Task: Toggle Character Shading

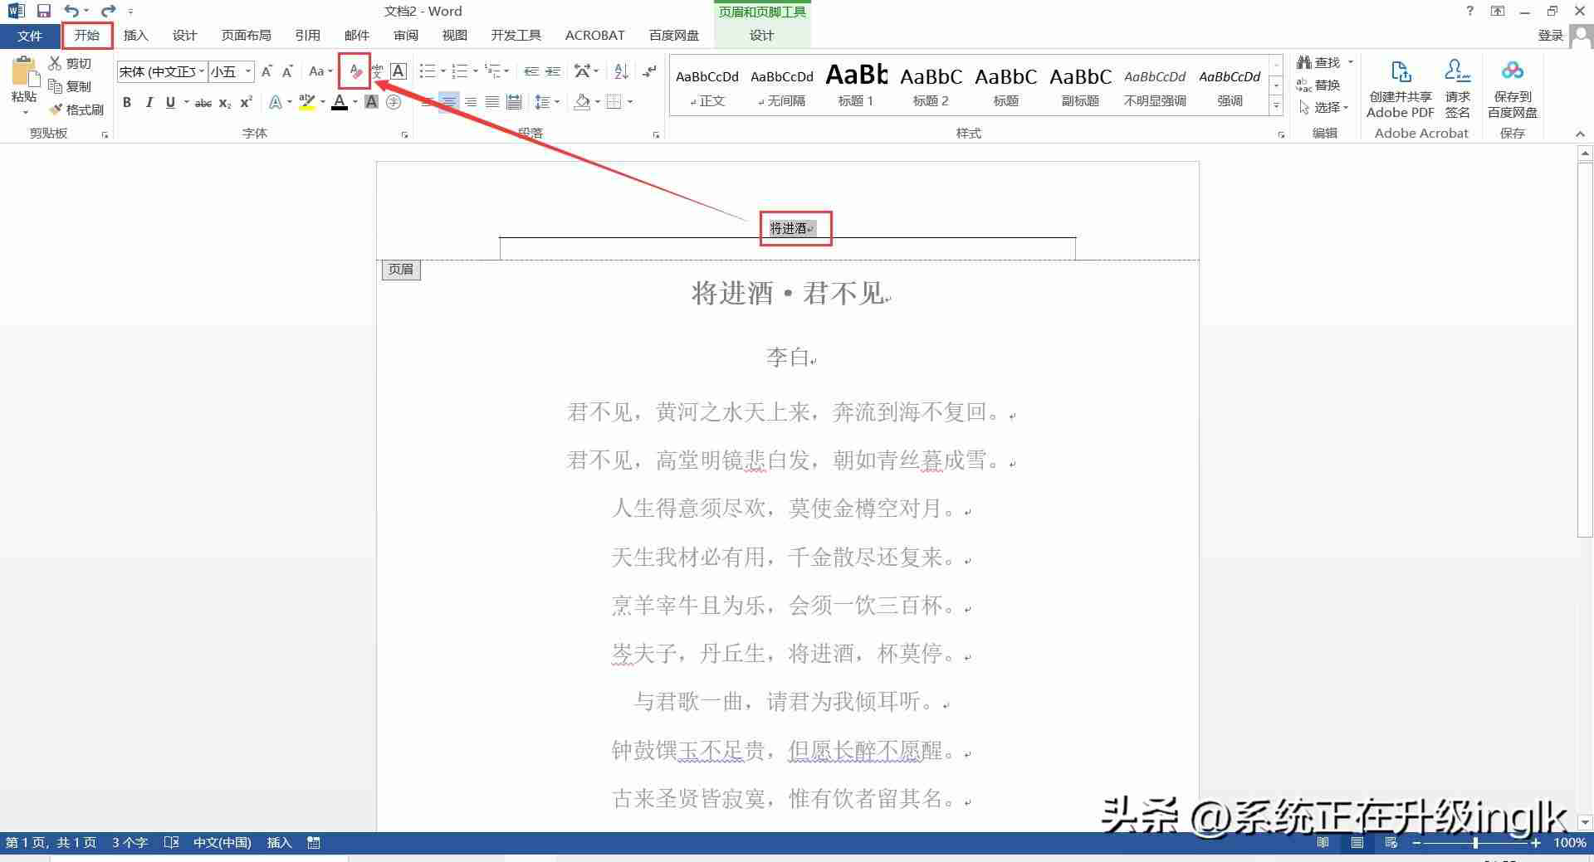Action: [x=371, y=102]
